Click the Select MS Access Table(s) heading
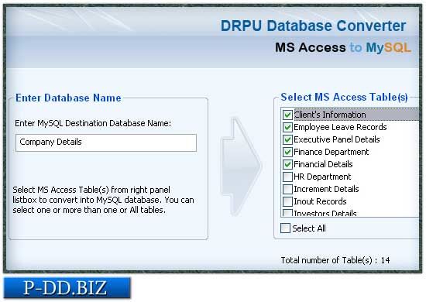 tap(344, 98)
